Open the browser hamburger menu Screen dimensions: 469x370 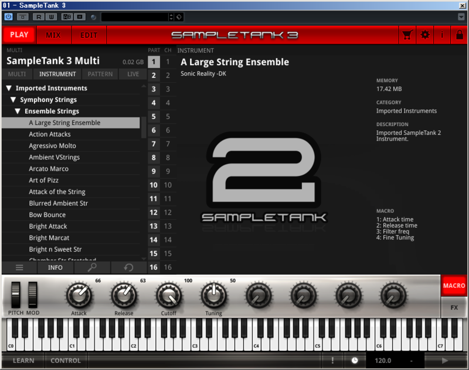(19, 267)
